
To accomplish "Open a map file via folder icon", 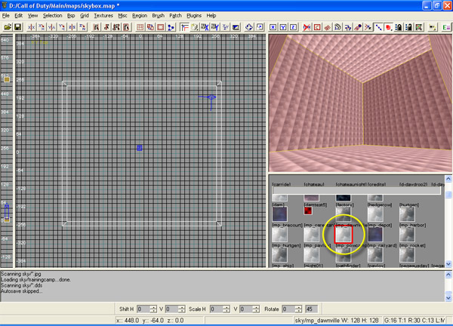I will 8,27.
